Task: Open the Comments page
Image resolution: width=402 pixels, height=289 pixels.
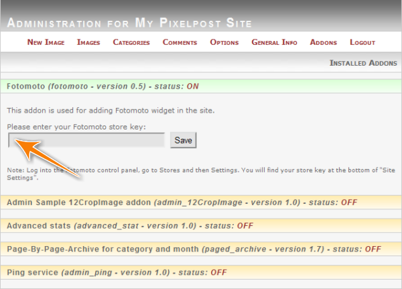Action: [180, 42]
